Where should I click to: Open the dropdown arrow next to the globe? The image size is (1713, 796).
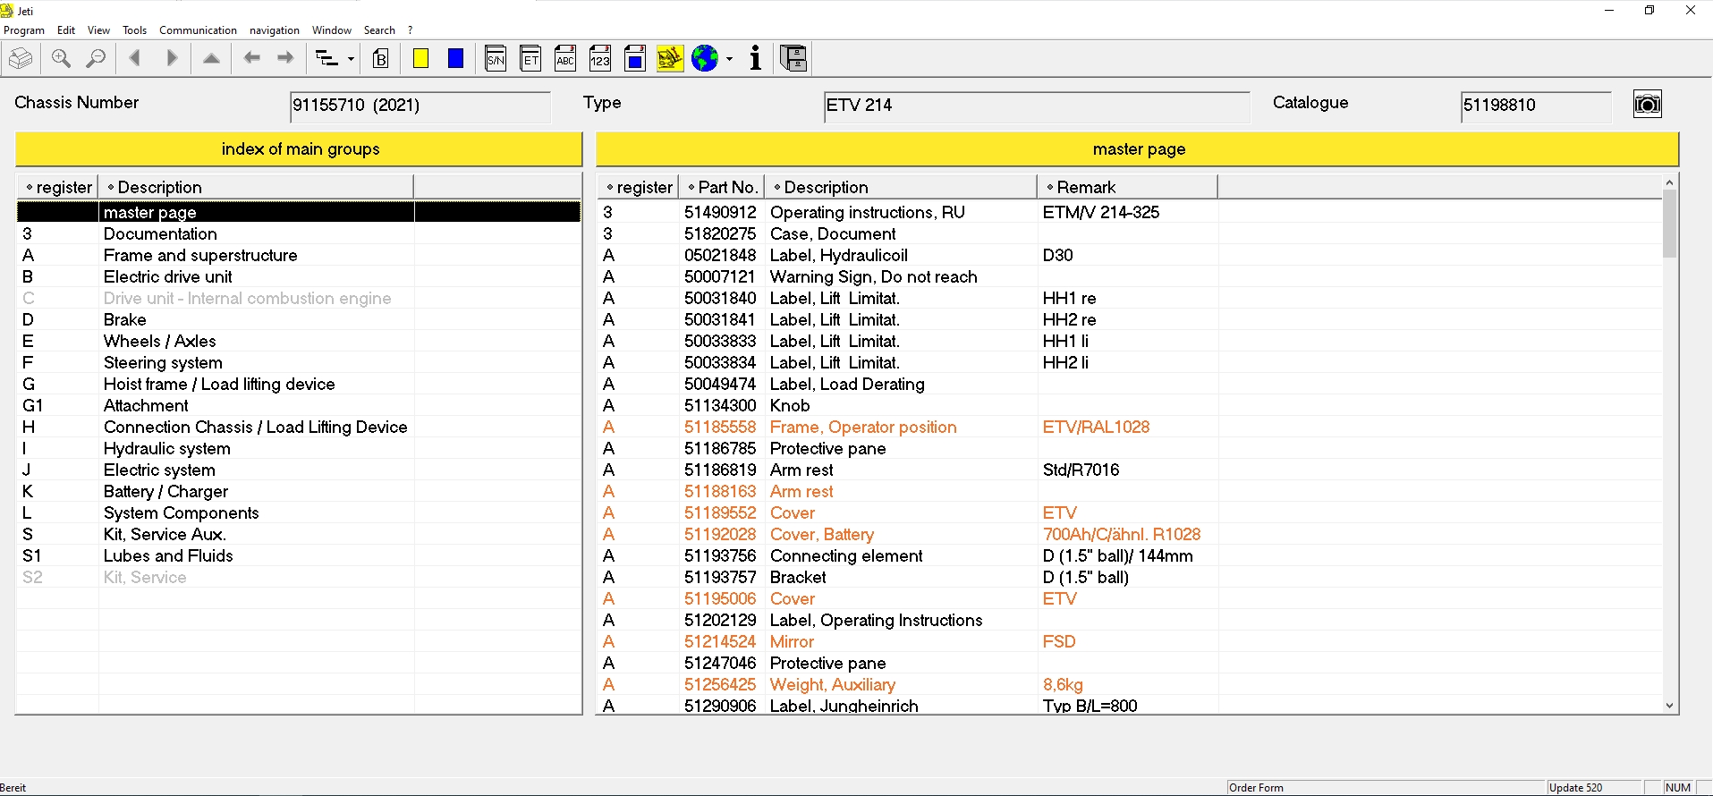pyautogui.click(x=729, y=59)
